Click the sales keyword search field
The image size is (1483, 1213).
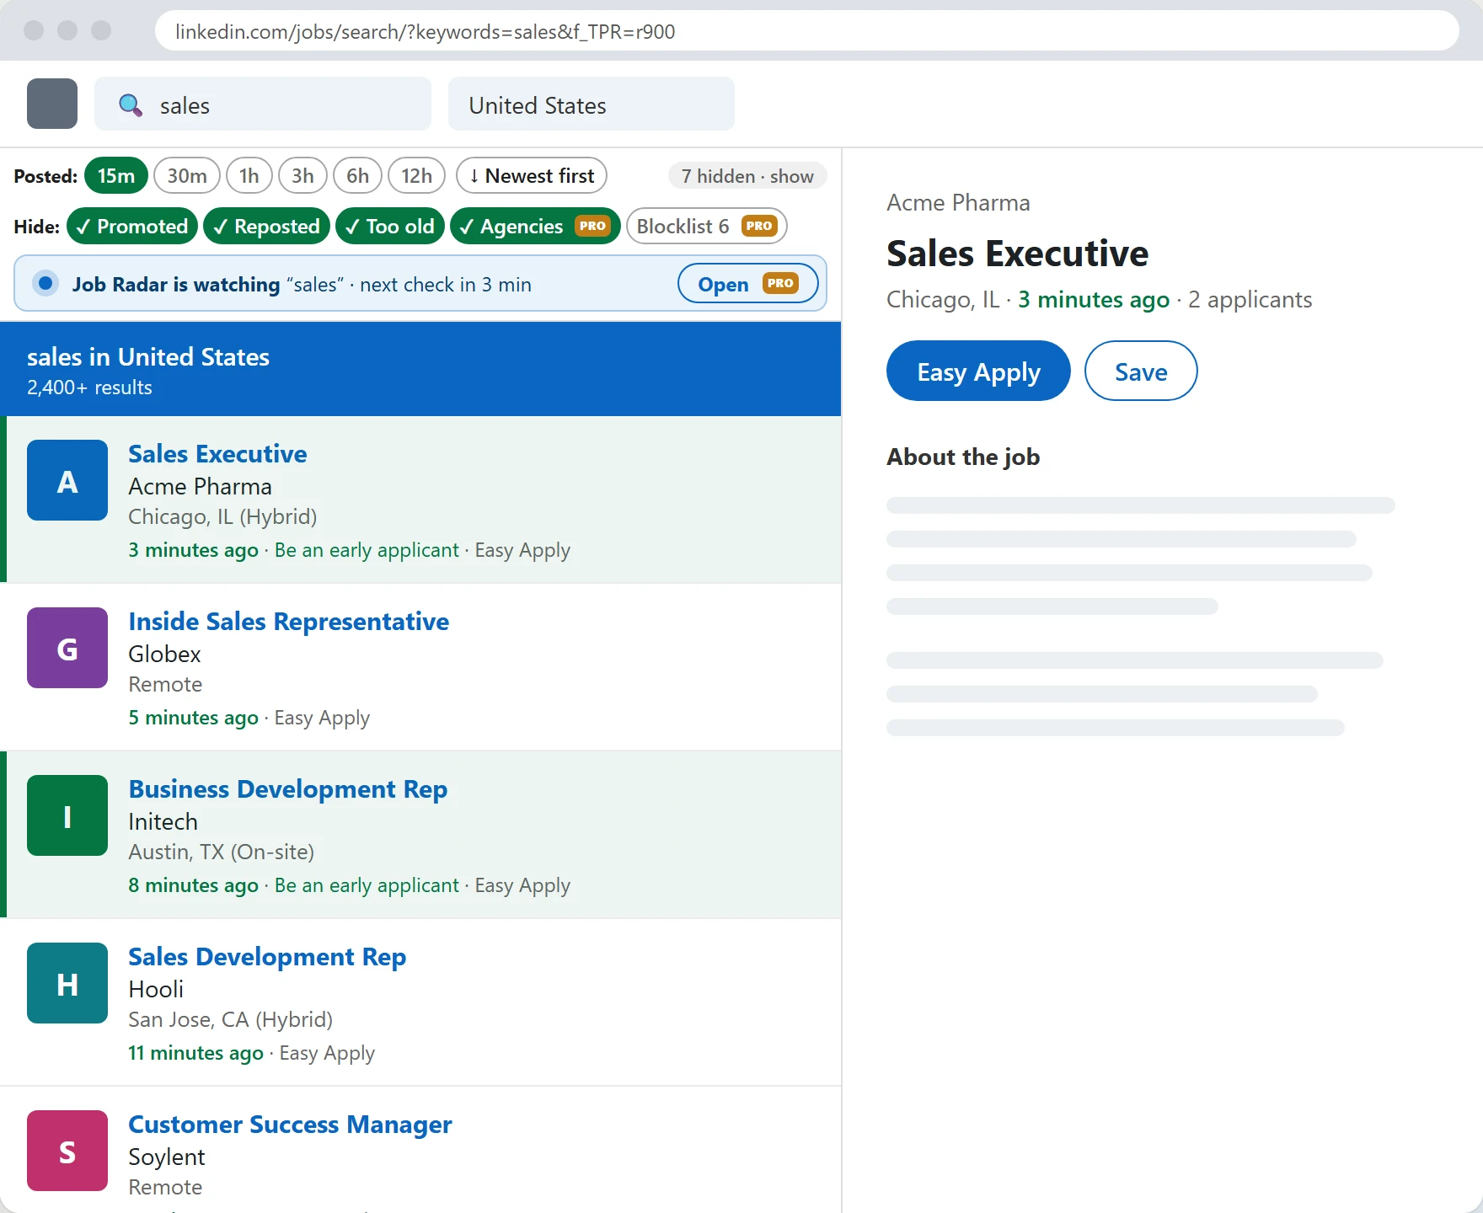(263, 104)
